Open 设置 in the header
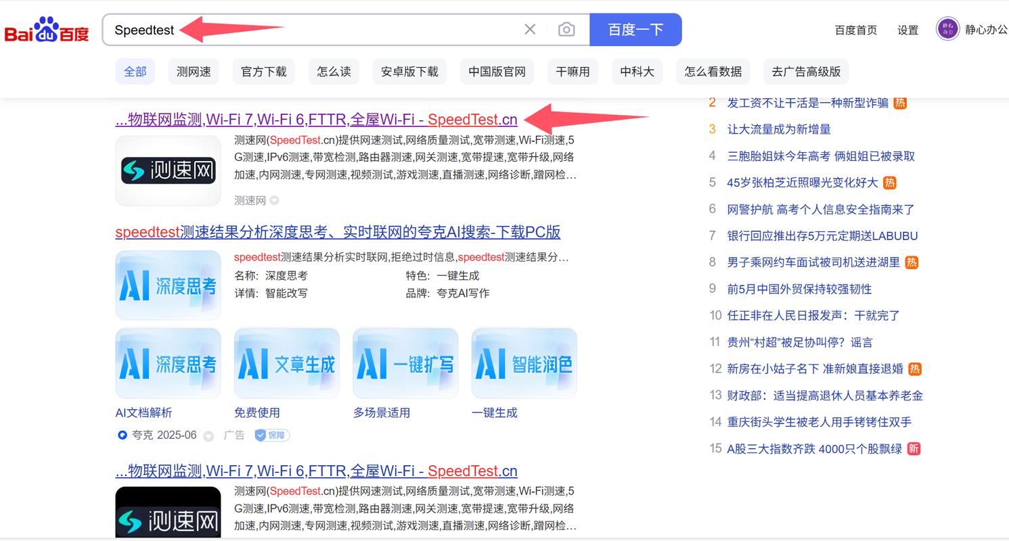1009x541 pixels. coord(908,30)
